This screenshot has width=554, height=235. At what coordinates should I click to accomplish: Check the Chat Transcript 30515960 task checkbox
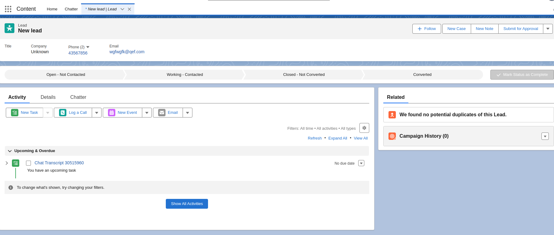(28, 163)
